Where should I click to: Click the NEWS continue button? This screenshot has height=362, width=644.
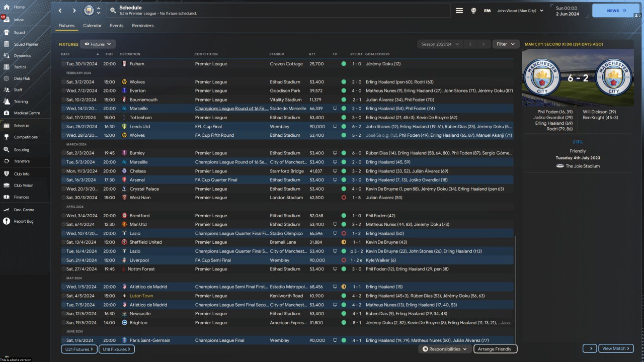pos(616,11)
